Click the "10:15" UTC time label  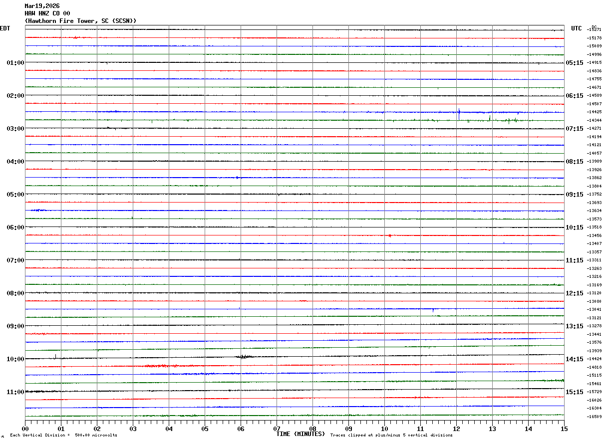pyautogui.click(x=575, y=227)
